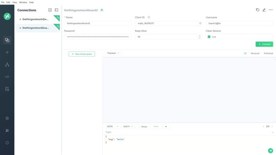Open the Viewer tree sidebar icon
276x155 pixels.
(x=7, y=65)
